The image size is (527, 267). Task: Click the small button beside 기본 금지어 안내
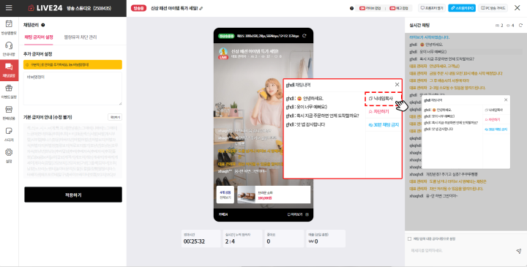(115, 117)
